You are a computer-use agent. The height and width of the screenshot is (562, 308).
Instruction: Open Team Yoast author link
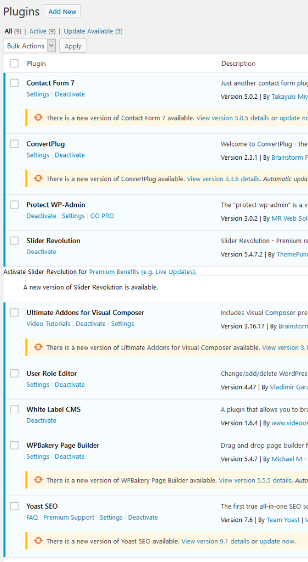283,520
